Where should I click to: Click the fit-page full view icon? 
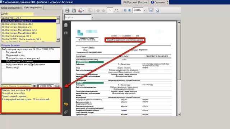(x=157, y=10)
